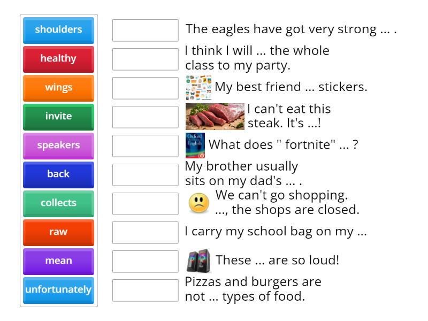428x321 pixels.
Task: Click the computer speakers image
Action: 198,261
